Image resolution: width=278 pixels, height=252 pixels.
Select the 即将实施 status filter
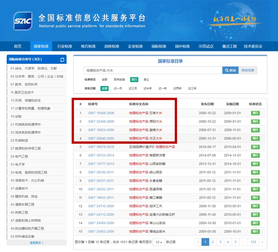coord(119,80)
